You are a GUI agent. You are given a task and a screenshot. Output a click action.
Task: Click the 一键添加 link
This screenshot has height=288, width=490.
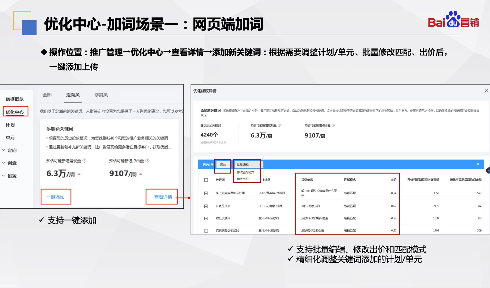[55, 197]
